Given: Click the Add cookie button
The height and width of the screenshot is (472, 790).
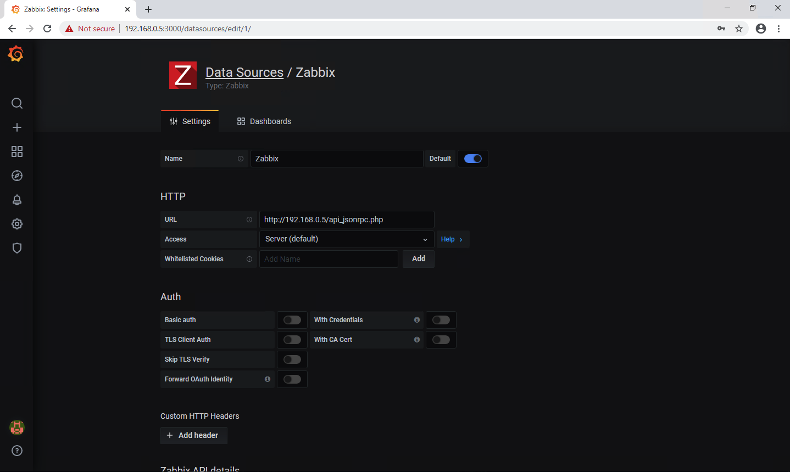Looking at the screenshot, I should click(x=419, y=259).
